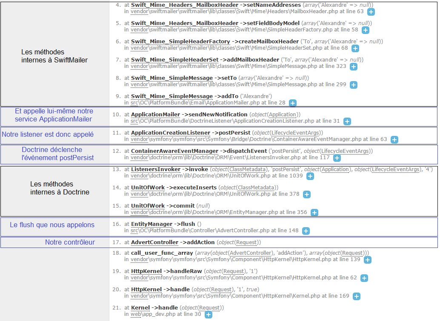Click path ending ListenersInvoker.php at line 117
The image size is (440, 321).
coord(215,158)
